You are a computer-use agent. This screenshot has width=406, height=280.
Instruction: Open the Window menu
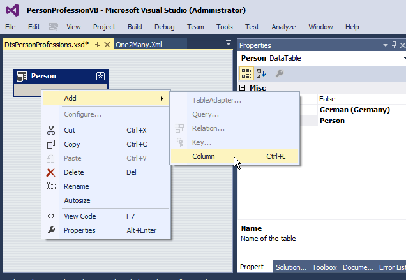[x=320, y=27]
